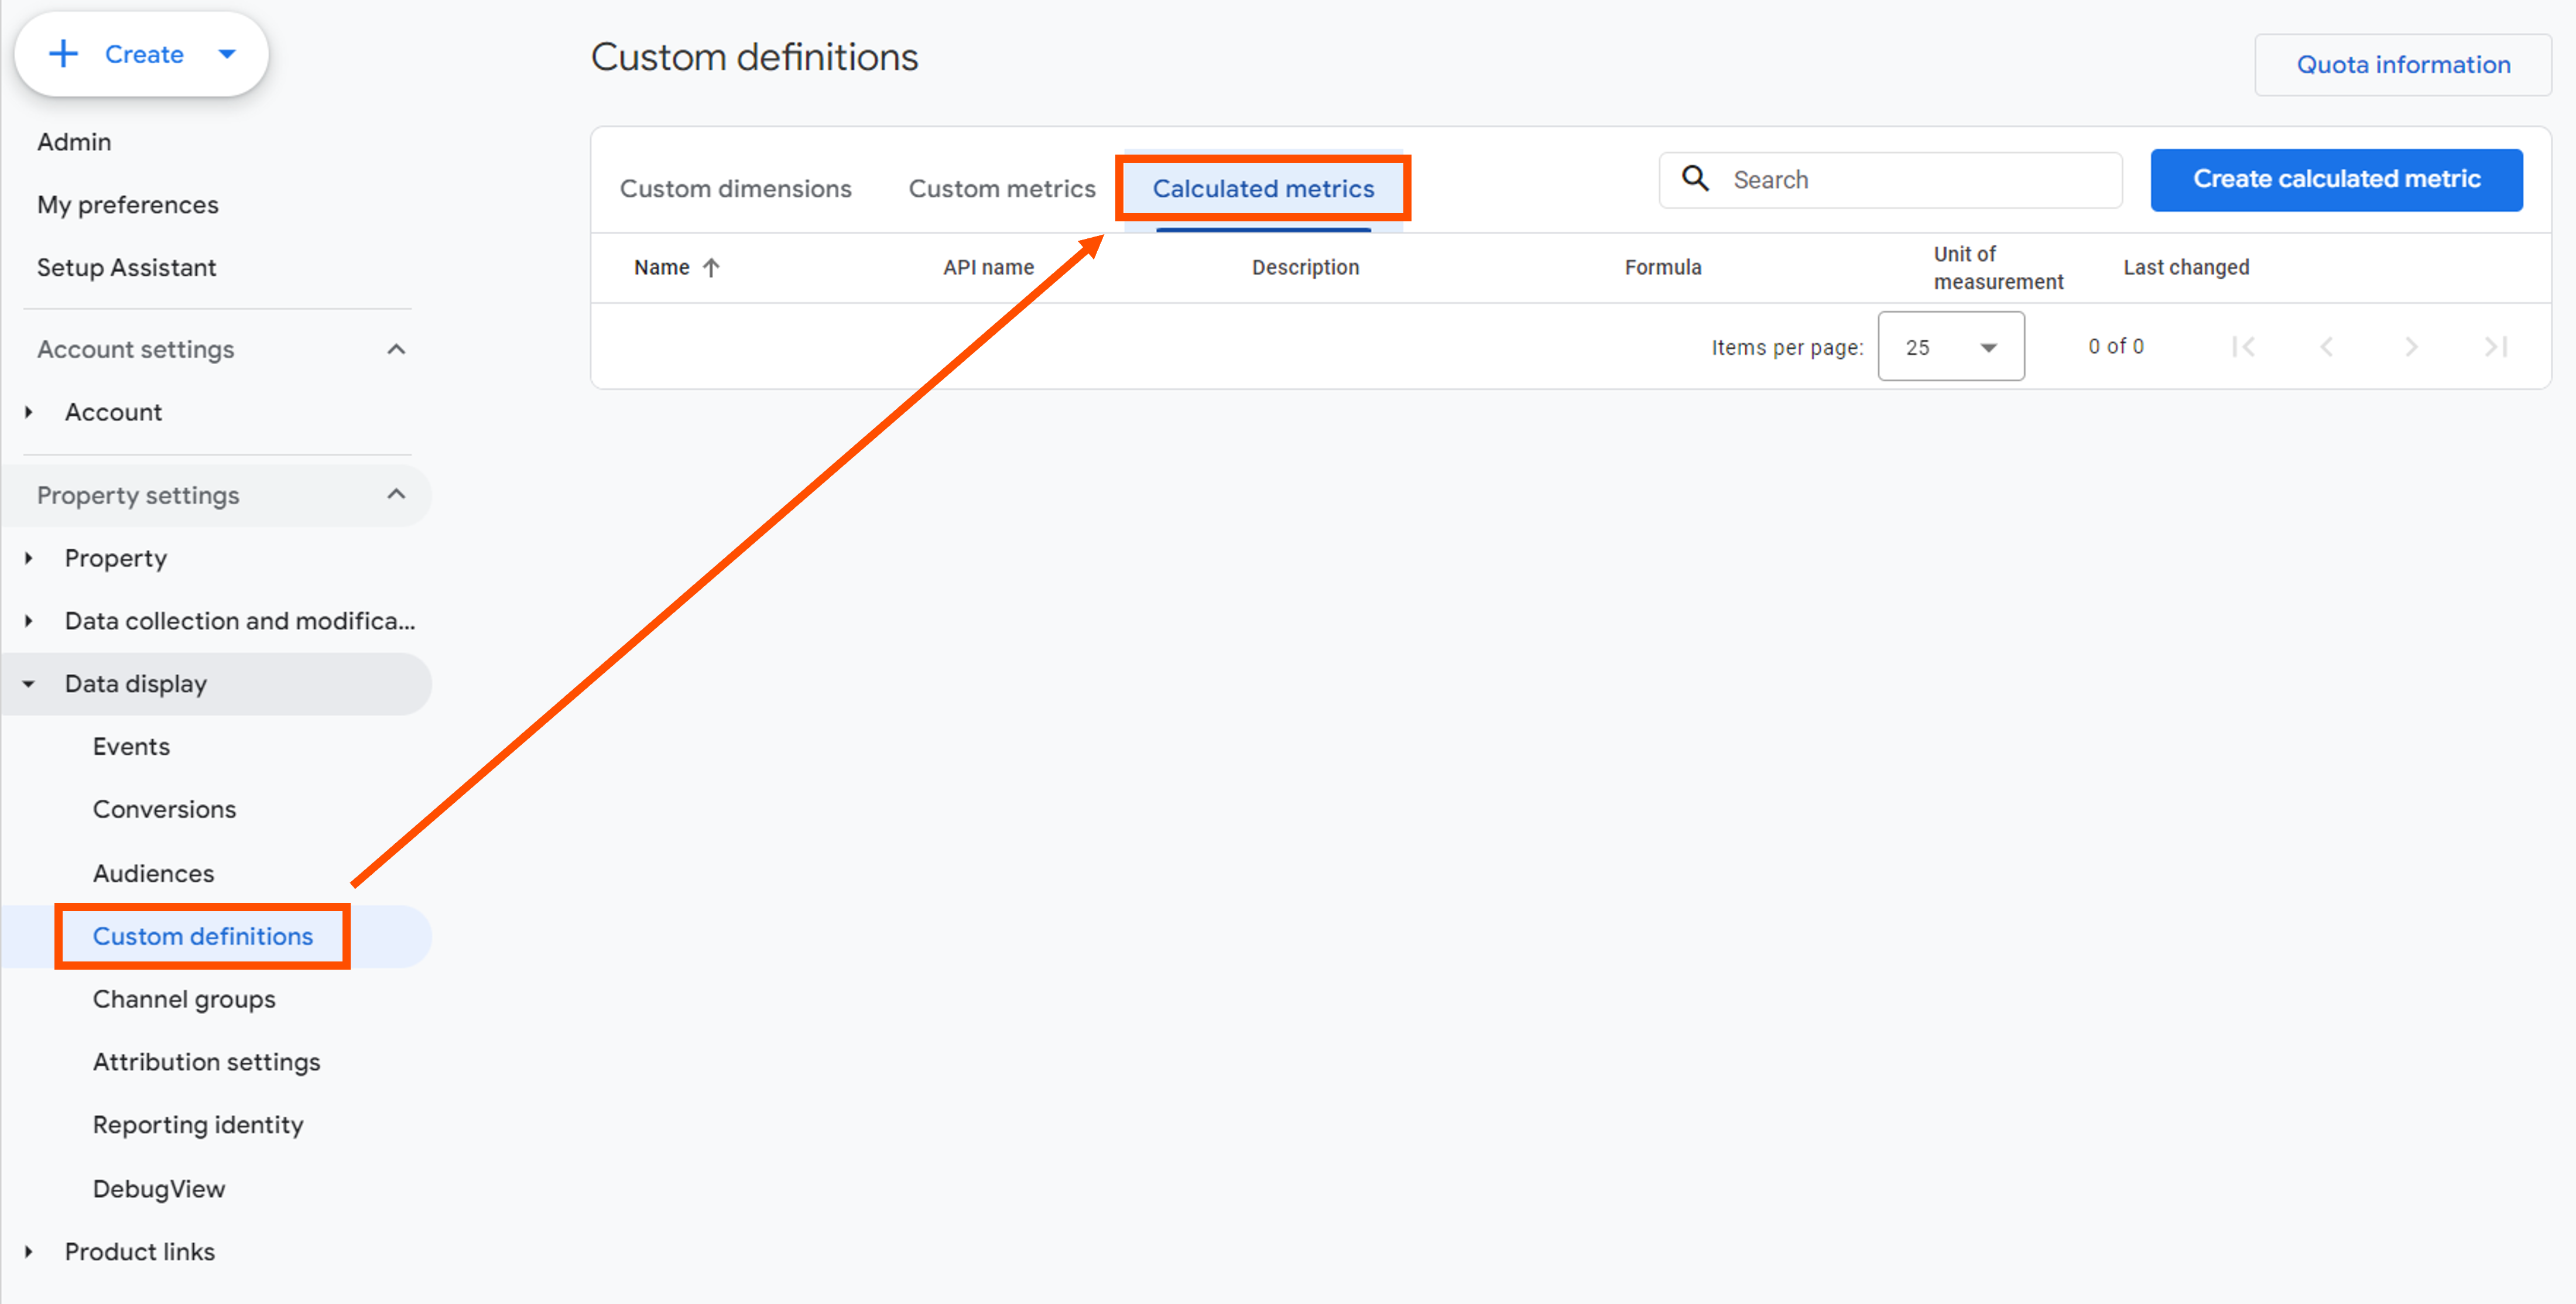
Task: Select Attribution settings in sidebar
Action: pos(206,1061)
